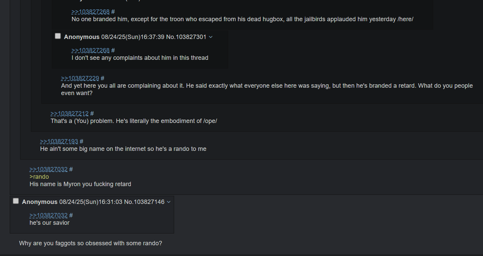Click the # icon above "I don't see any complaints"
The image size is (483, 256).
coord(113,50)
